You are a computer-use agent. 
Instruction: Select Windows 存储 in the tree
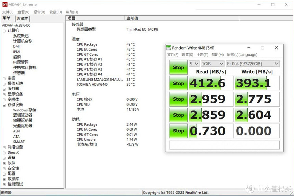[x=25, y=110]
